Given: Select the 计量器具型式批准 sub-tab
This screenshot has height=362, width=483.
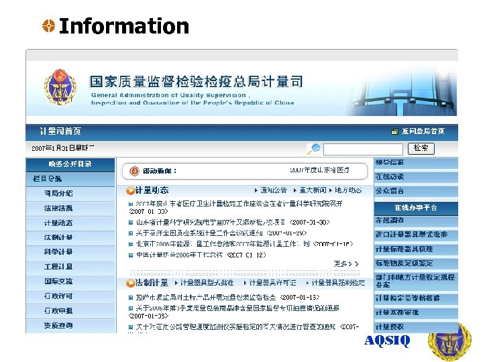Looking at the screenshot, I should pyautogui.click(x=207, y=283).
